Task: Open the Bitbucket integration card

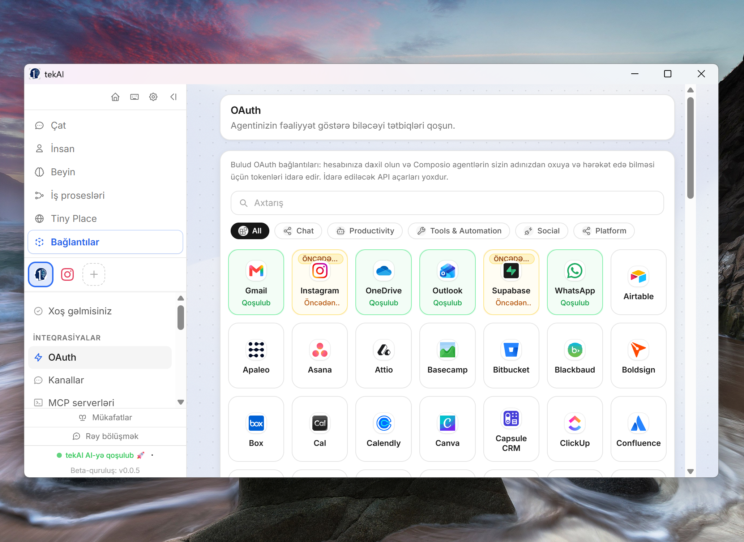Action: 511,356
